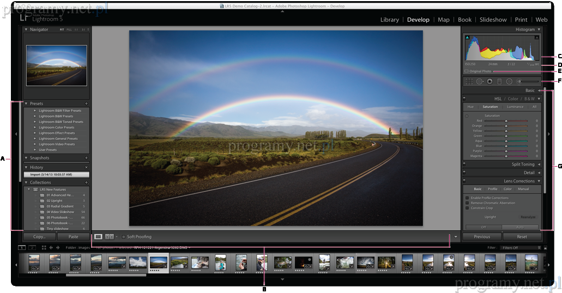Image resolution: width=562 pixels, height=293 pixels.
Task: Select the Profile tab in Lens Corrections
Action: coord(492,189)
